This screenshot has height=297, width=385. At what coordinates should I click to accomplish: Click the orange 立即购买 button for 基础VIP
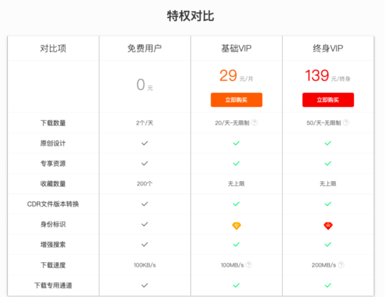[236, 100]
